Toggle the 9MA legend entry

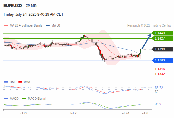(x=24, y=82)
